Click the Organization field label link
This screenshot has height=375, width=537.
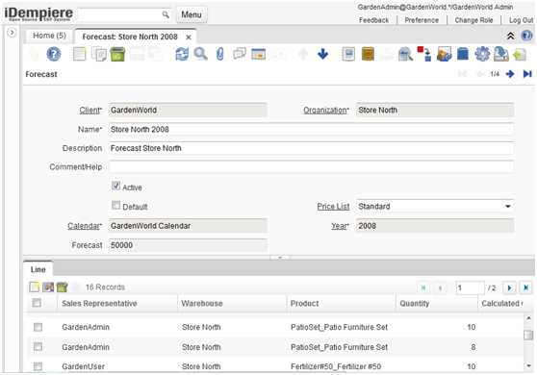click(x=326, y=111)
